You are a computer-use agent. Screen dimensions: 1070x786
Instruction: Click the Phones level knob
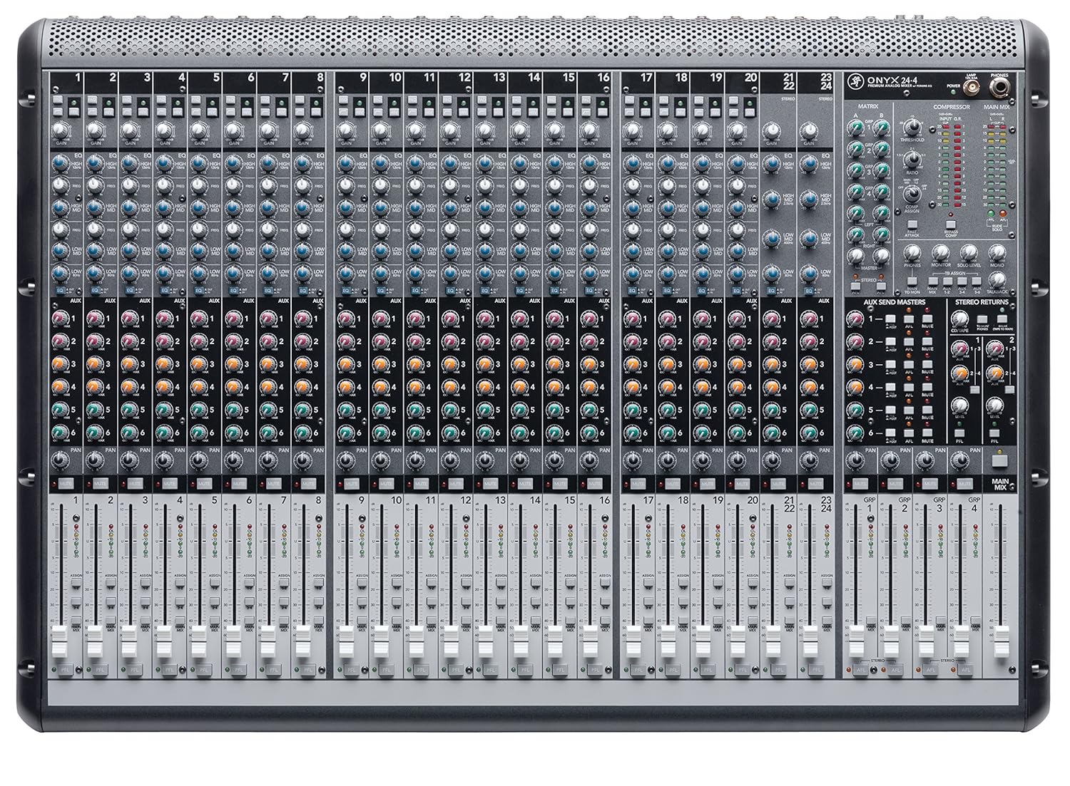[x=912, y=253]
